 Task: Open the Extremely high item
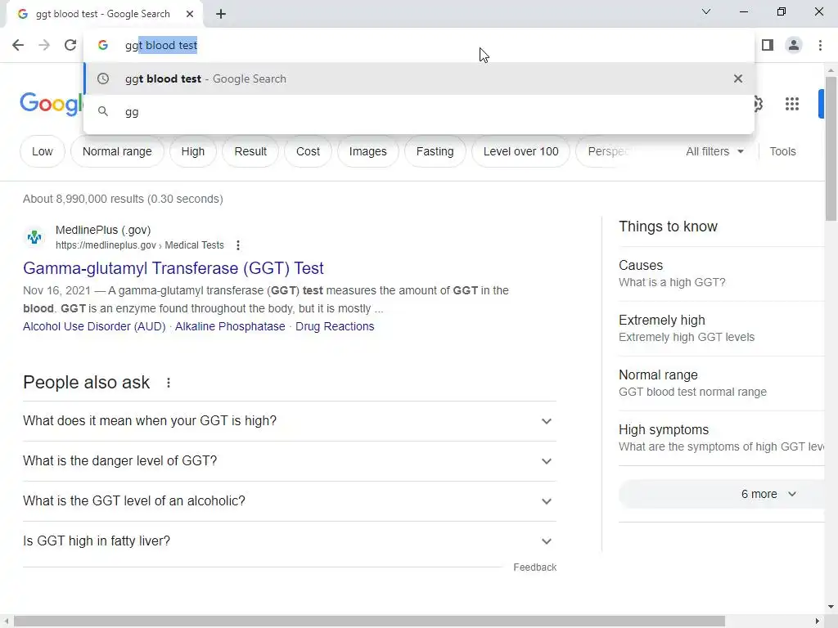click(x=722, y=329)
